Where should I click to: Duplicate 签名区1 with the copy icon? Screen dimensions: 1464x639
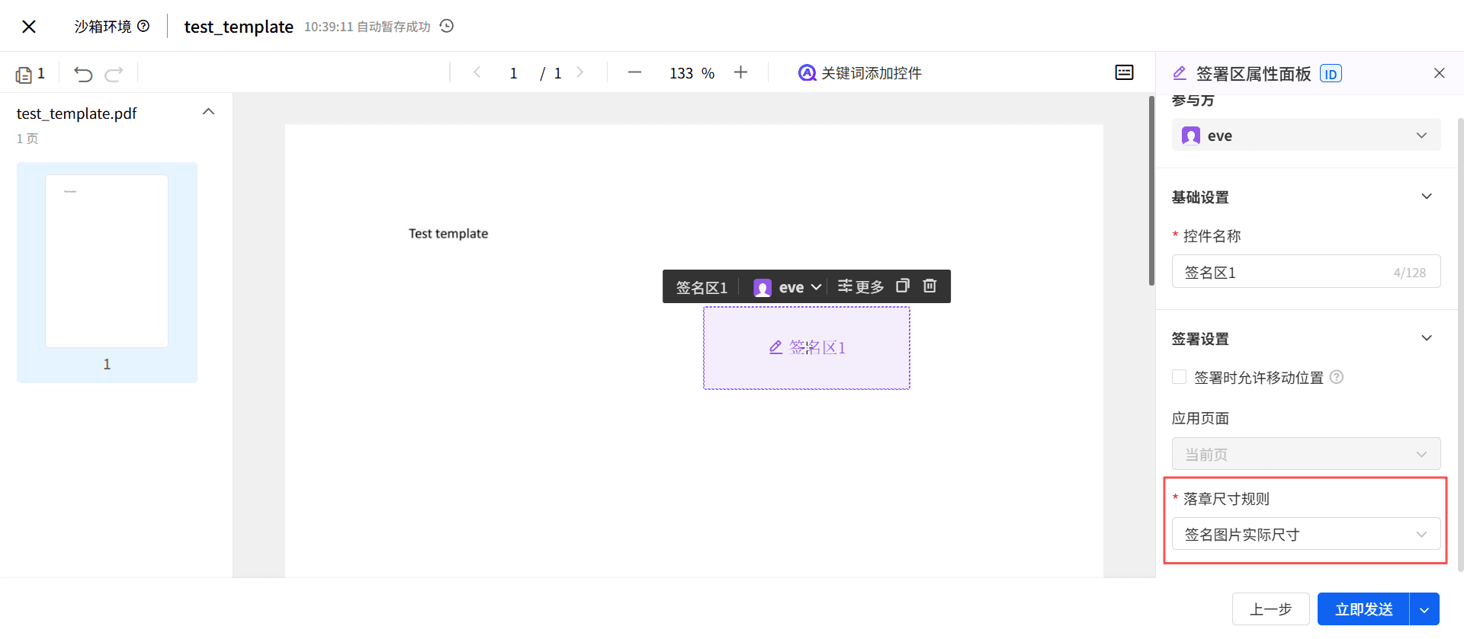coord(902,286)
